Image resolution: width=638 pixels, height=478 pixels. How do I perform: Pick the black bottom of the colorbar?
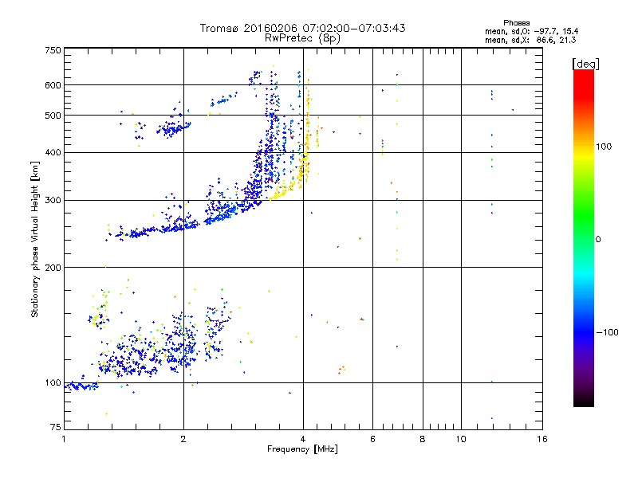pyautogui.click(x=584, y=401)
